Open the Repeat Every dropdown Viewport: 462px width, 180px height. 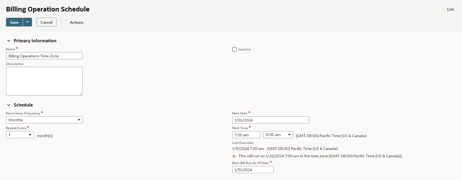(x=20, y=135)
